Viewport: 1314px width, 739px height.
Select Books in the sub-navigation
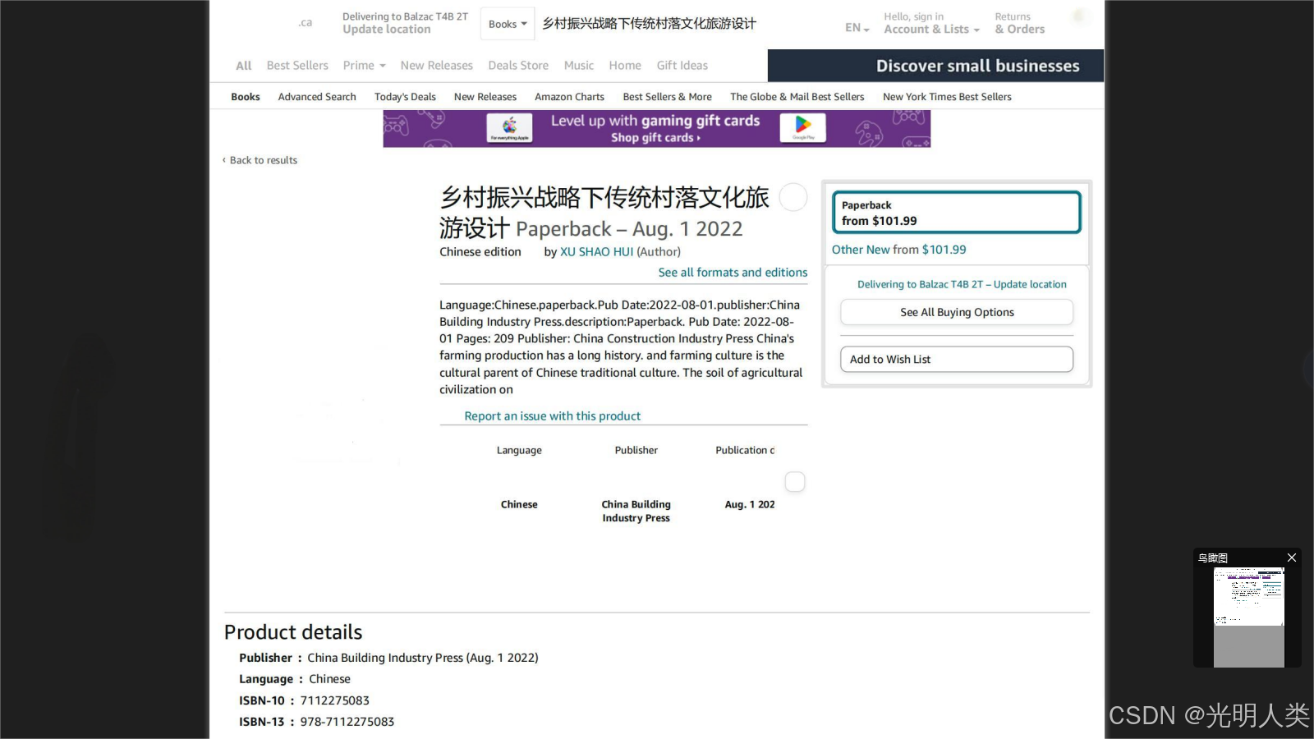pyautogui.click(x=246, y=97)
